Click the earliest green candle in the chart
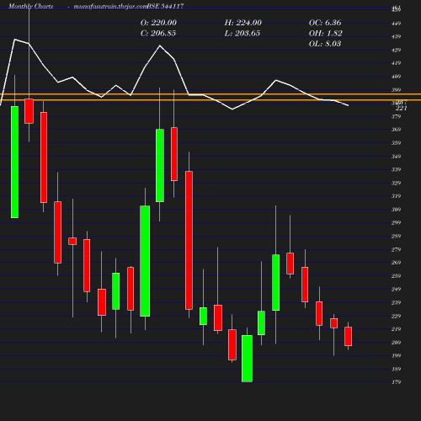The image size is (421, 421). tap(14, 162)
